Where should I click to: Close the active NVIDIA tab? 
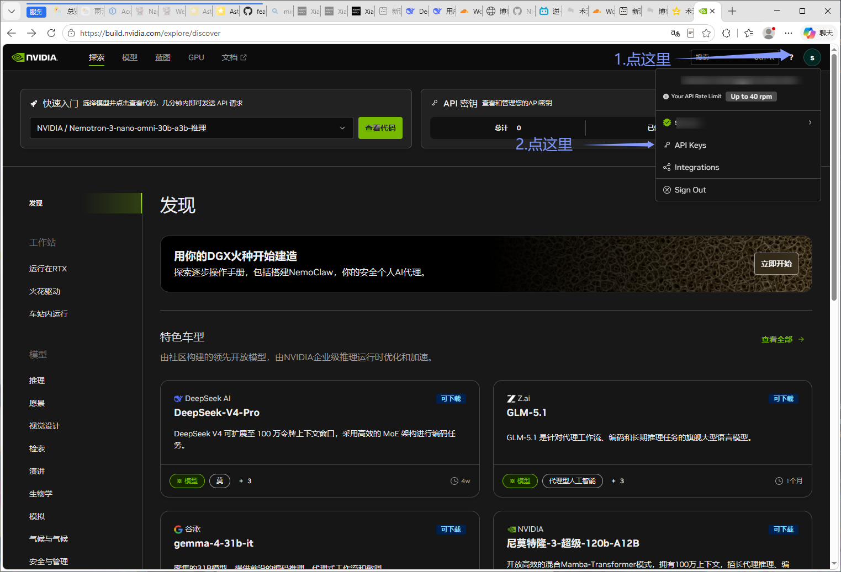pyautogui.click(x=712, y=11)
